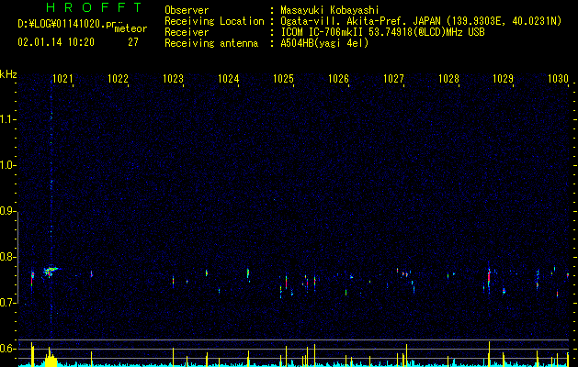The image size is (578, 367).
Task: Click the 1022 time axis marker
Action: tap(118, 79)
